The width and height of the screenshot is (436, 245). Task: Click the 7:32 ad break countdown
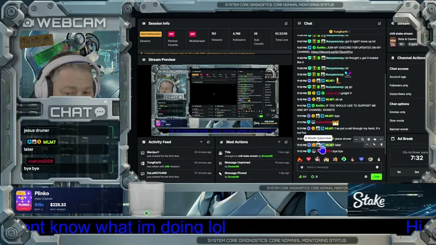[417, 158]
